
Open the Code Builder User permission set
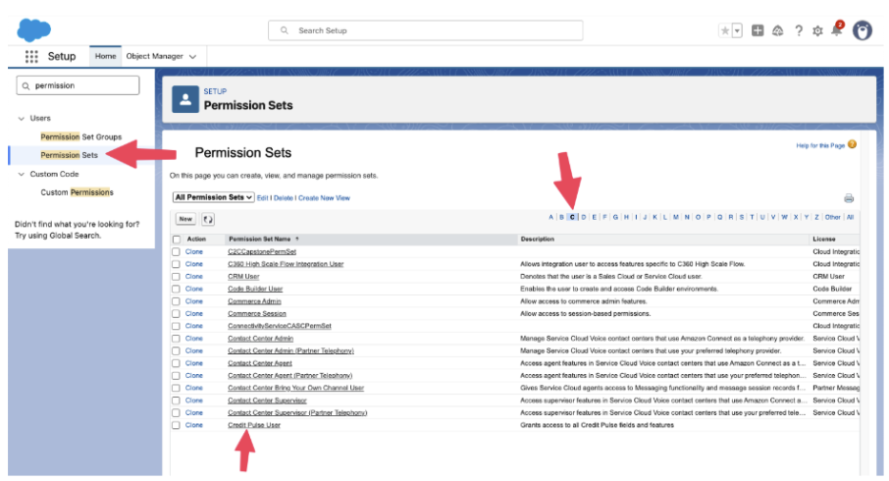point(255,289)
